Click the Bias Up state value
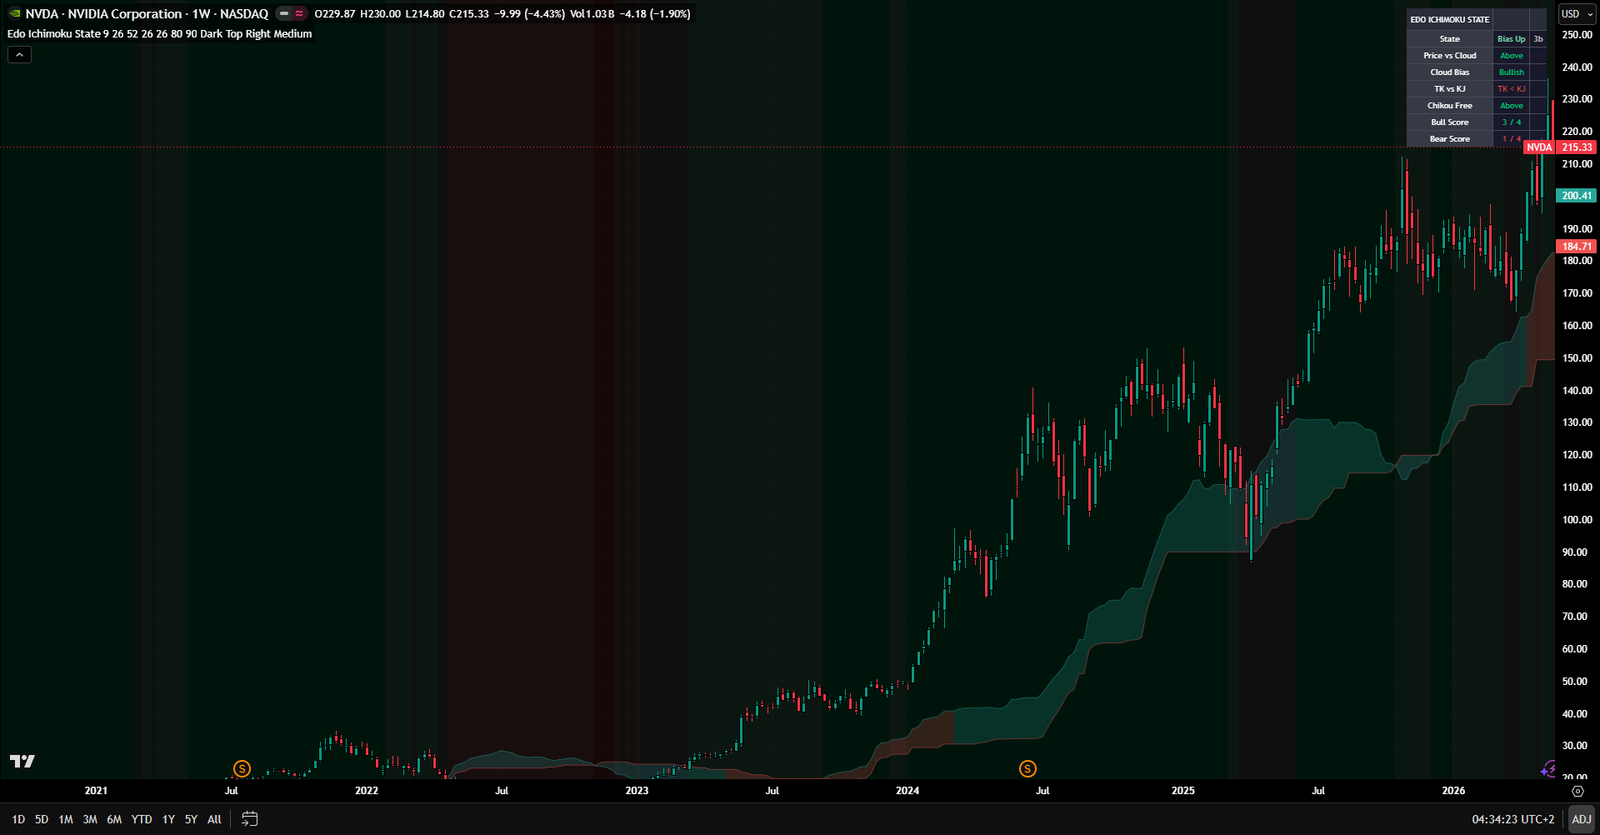Screen dimensions: 1600x835 (1511, 39)
